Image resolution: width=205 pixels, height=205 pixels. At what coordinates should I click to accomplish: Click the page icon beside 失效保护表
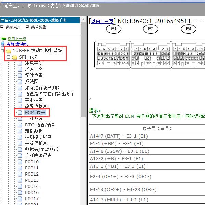pos(20,143)
